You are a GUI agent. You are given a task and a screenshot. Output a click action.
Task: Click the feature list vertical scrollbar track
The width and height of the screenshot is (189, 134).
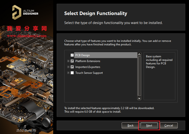(x=139, y=76)
